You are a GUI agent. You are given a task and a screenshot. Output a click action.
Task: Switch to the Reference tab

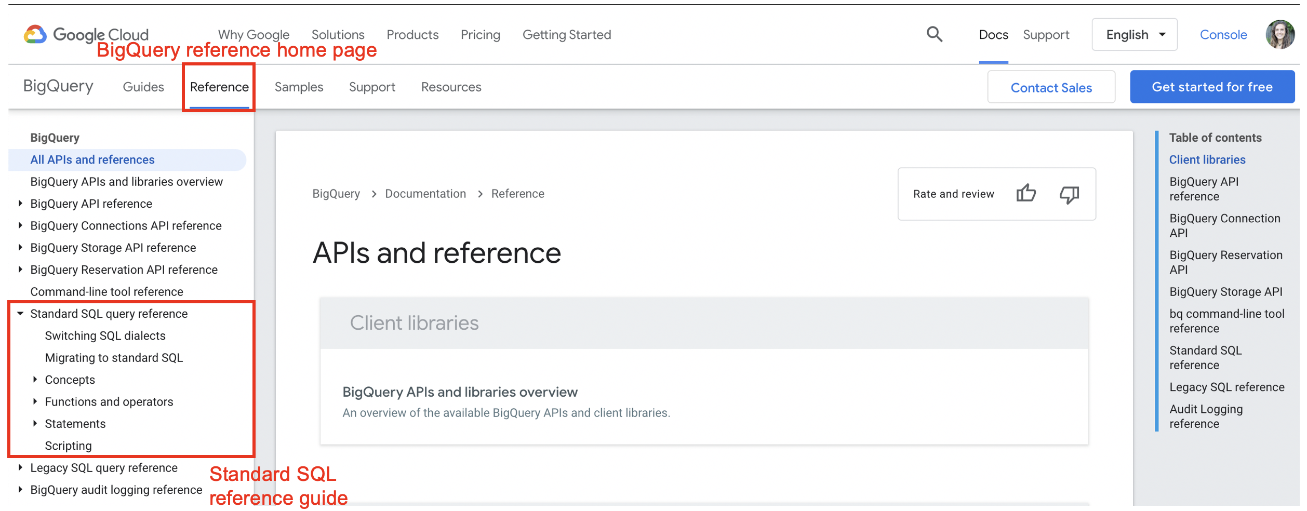click(x=219, y=87)
